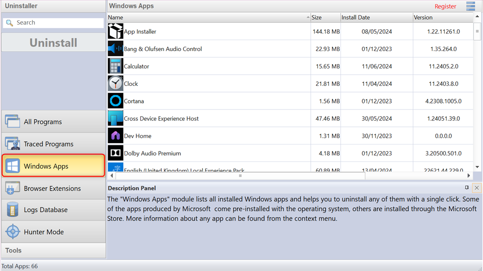Click the large Uninstall button

(x=53, y=42)
